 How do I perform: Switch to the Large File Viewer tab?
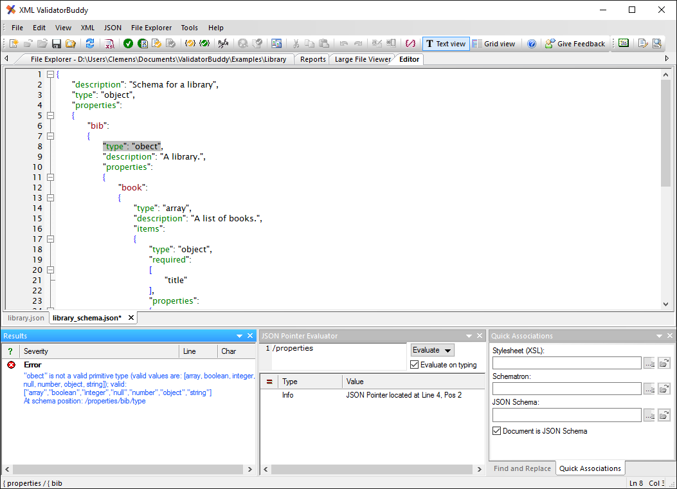click(x=363, y=59)
